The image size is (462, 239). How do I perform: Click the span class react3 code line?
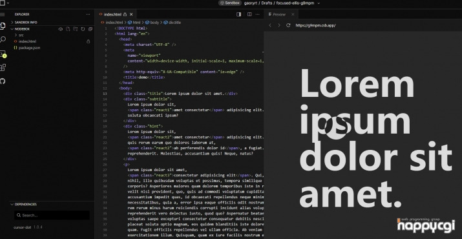pos(195,175)
